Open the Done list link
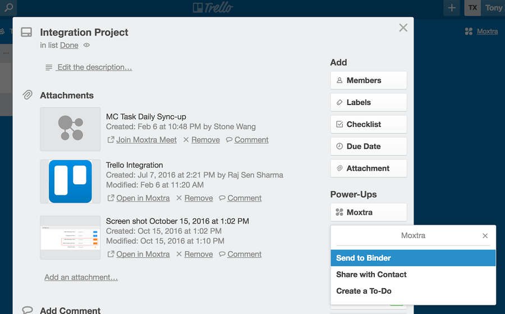505x314 pixels. point(69,45)
